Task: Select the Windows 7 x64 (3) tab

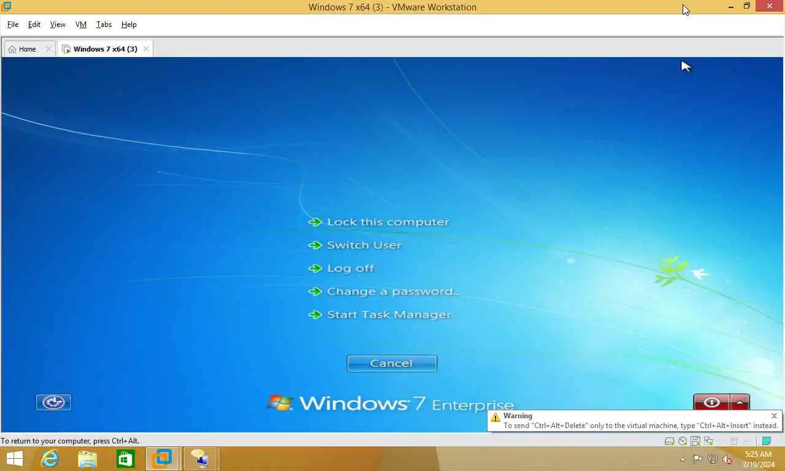Action: (x=105, y=49)
